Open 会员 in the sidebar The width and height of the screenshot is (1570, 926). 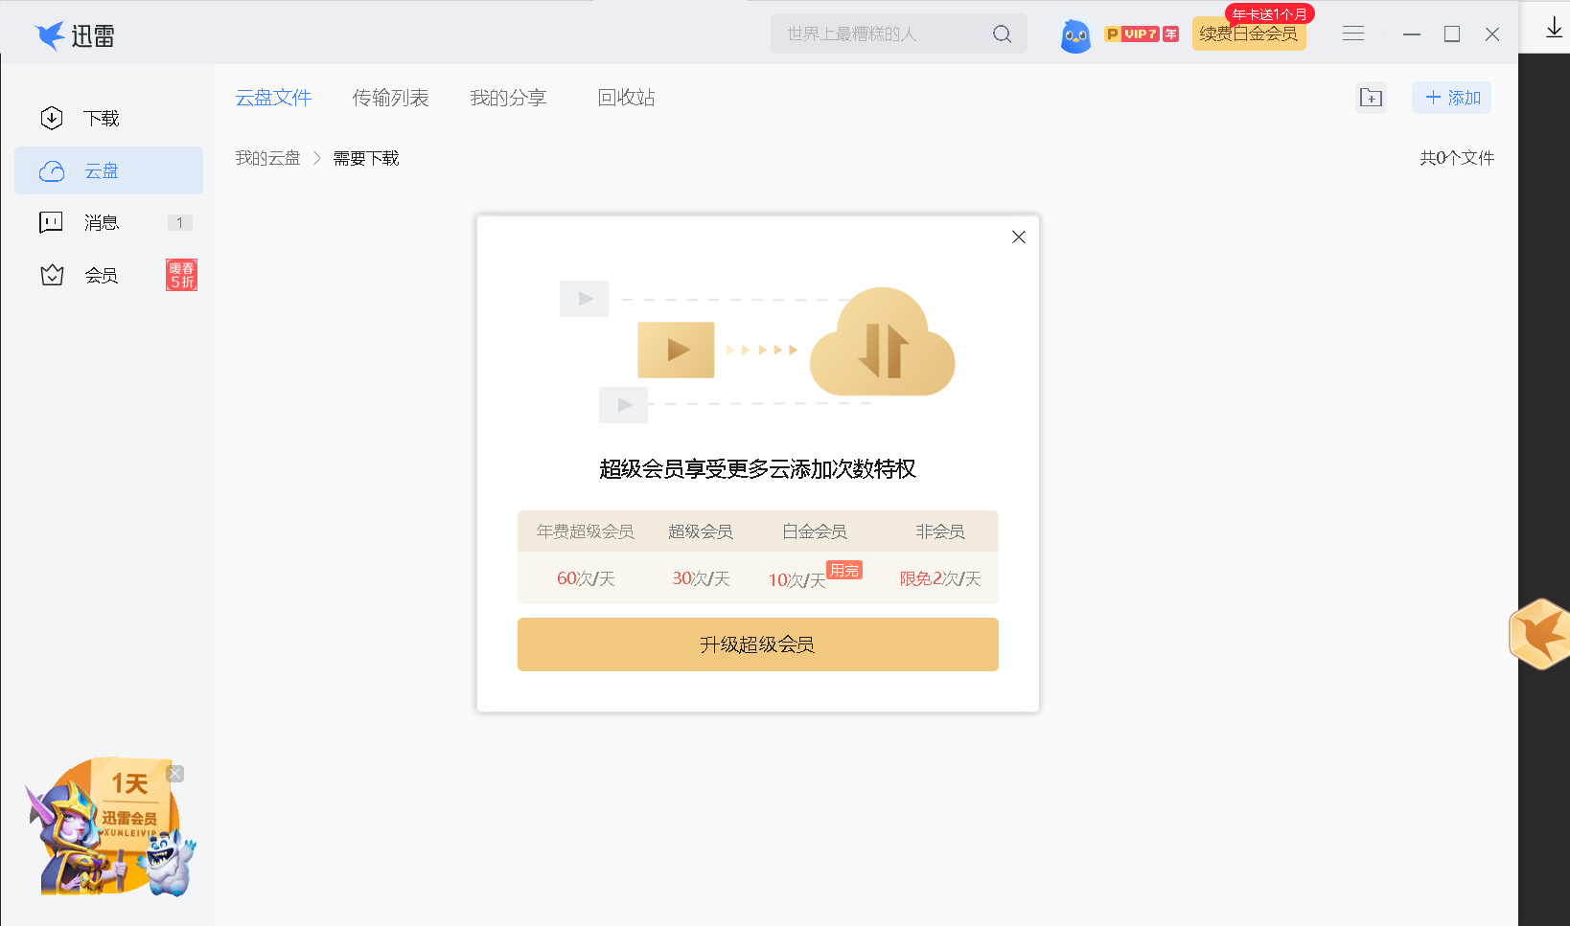[101, 276]
